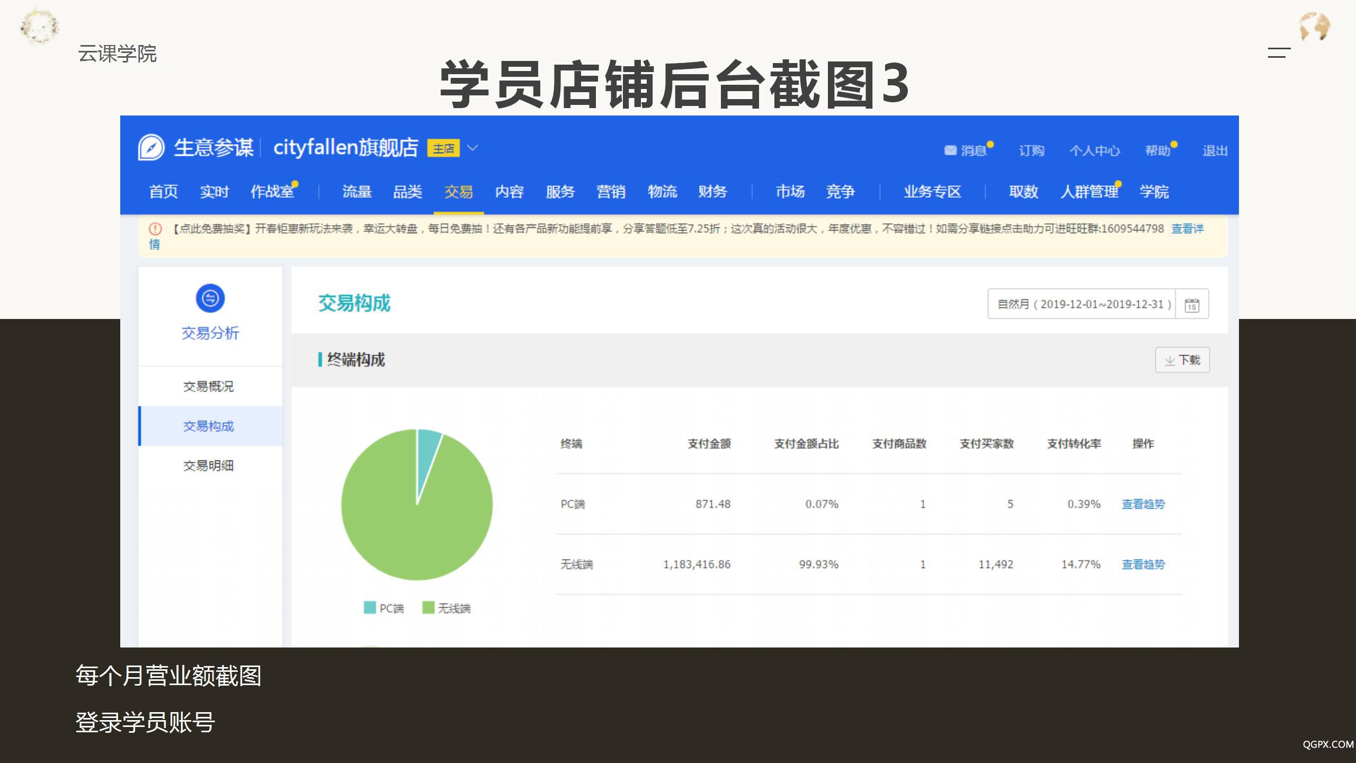Image resolution: width=1356 pixels, height=763 pixels.
Task: Click the 支付买家数 column header
Action: click(987, 443)
